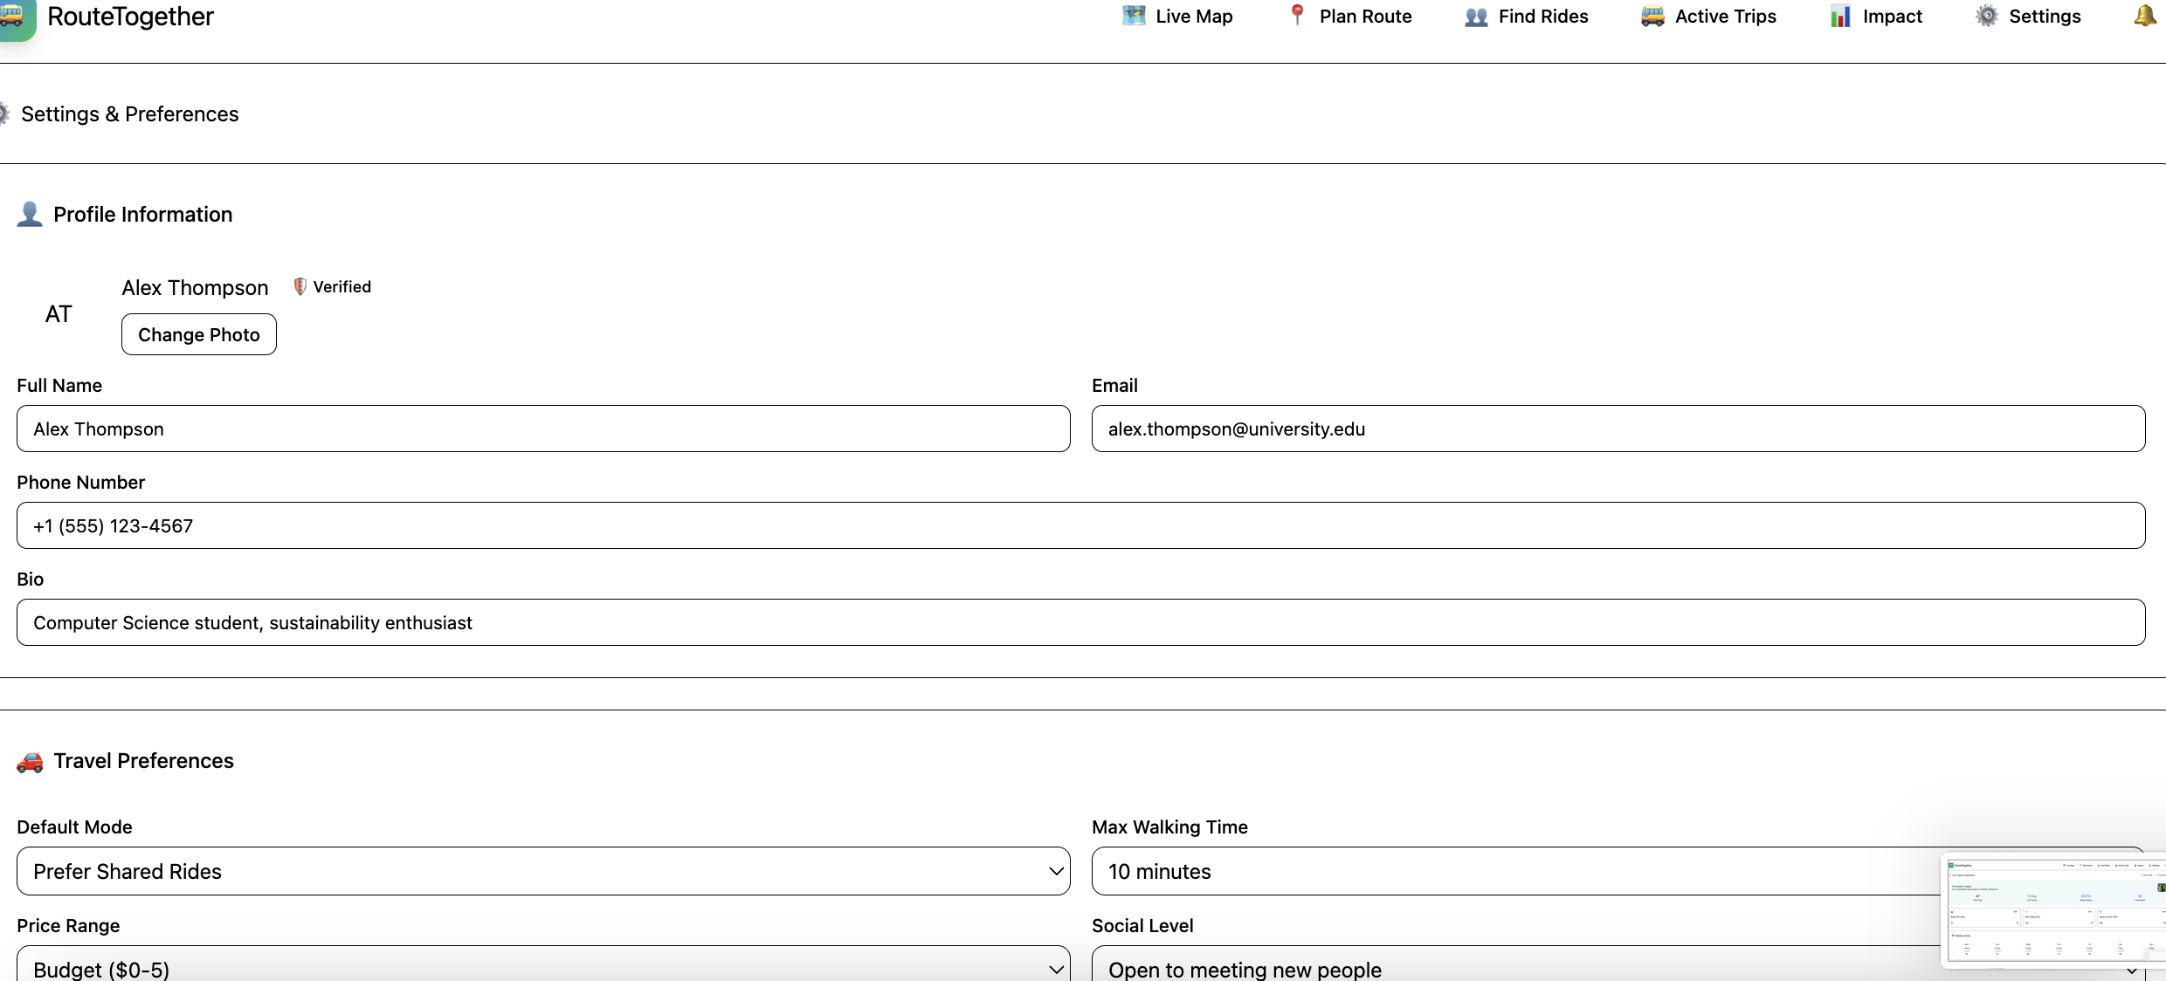Click the Plan Route pin icon
The height and width of the screenshot is (981, 2166).
[x=1297, y=16]
